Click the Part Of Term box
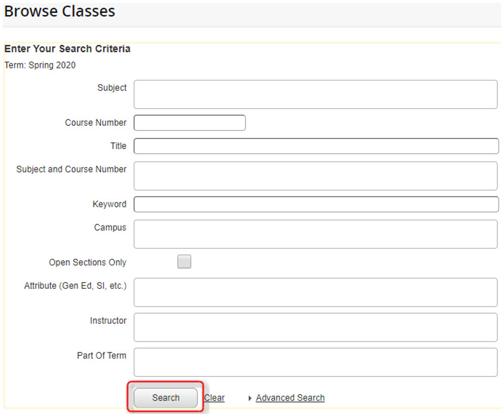Image resolution: width=504 pixels, height=414 pixels. click(315, 362)
